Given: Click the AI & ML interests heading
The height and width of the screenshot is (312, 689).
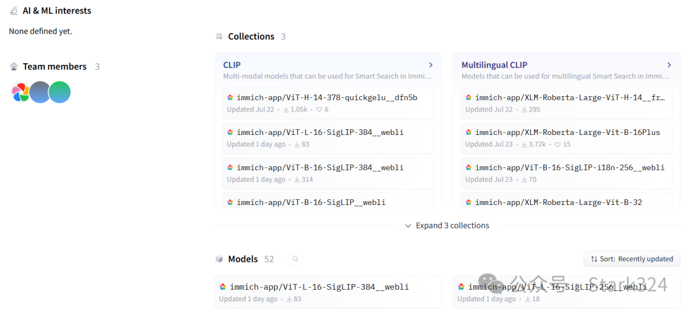Looking at the screenshot, I should pos(57,11).
